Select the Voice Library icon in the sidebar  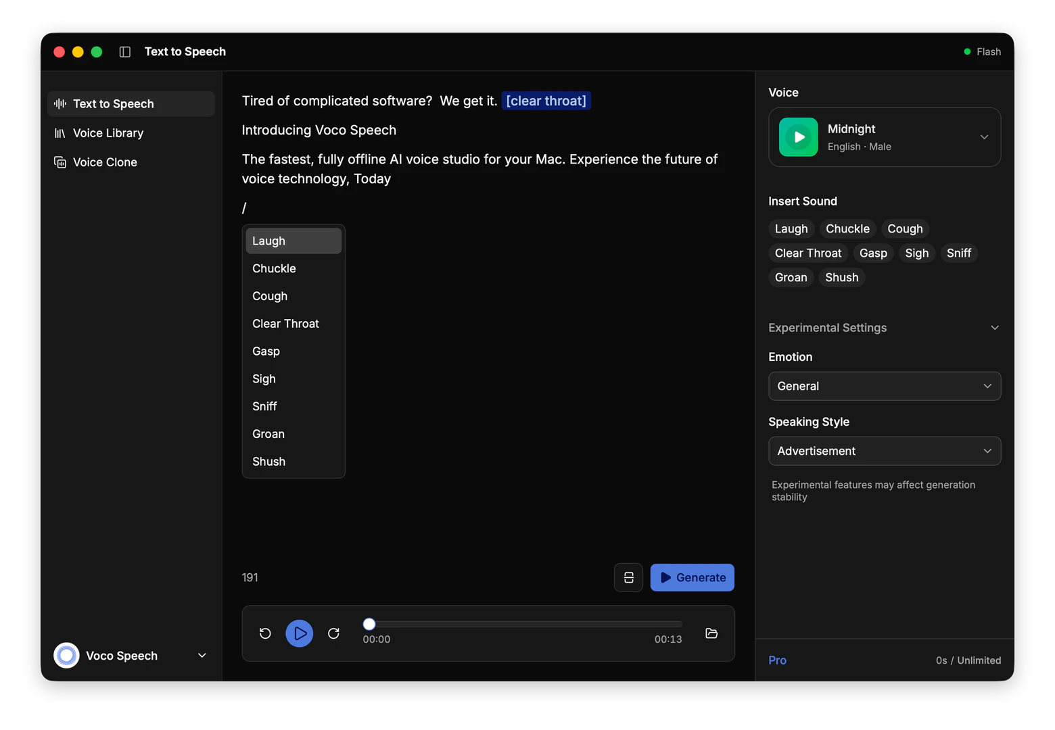pyautogui.click(x=60, y=132)
